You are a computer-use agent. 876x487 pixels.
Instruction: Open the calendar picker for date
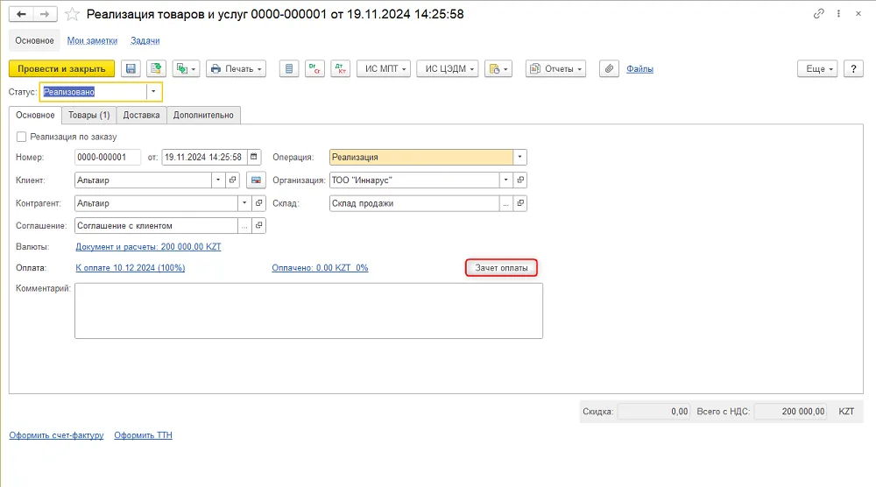254,158
